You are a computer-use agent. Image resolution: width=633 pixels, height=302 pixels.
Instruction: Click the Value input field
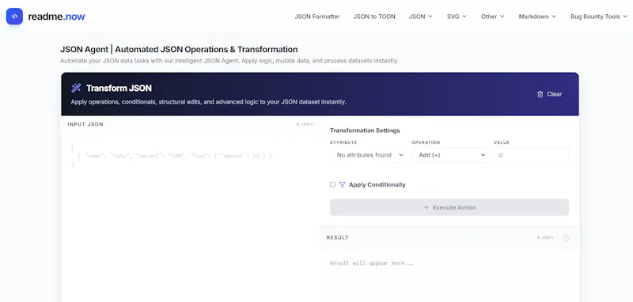pyautogui.click(x=531, y=155)
